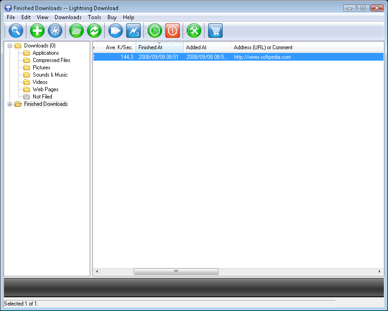Viewport: 388px width, 311px height.
Task: Click the horizontal scrollbar left arrow
Action: [x=97, y=272]
